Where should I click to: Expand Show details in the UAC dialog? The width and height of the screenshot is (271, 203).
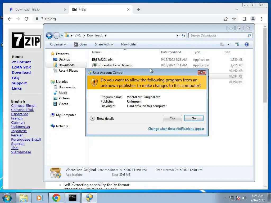(x=102, y=118)
